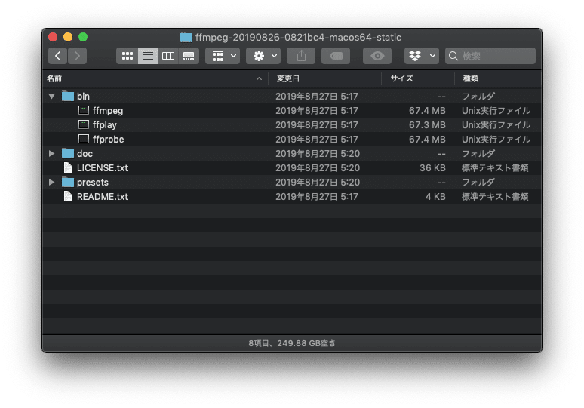Viewport: 584px width, 408px height.
Task: Click the status bar text 8項目、249.88 GB空き
Action: 292,343
